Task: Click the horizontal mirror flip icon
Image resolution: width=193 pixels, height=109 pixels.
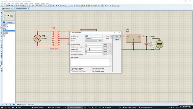Action: [1, 69]
